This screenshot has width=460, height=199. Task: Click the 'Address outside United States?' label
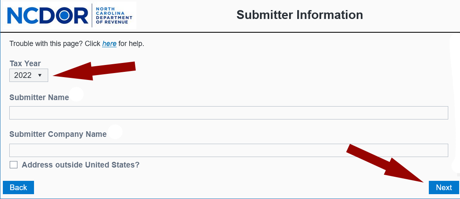tap(81, 165)
